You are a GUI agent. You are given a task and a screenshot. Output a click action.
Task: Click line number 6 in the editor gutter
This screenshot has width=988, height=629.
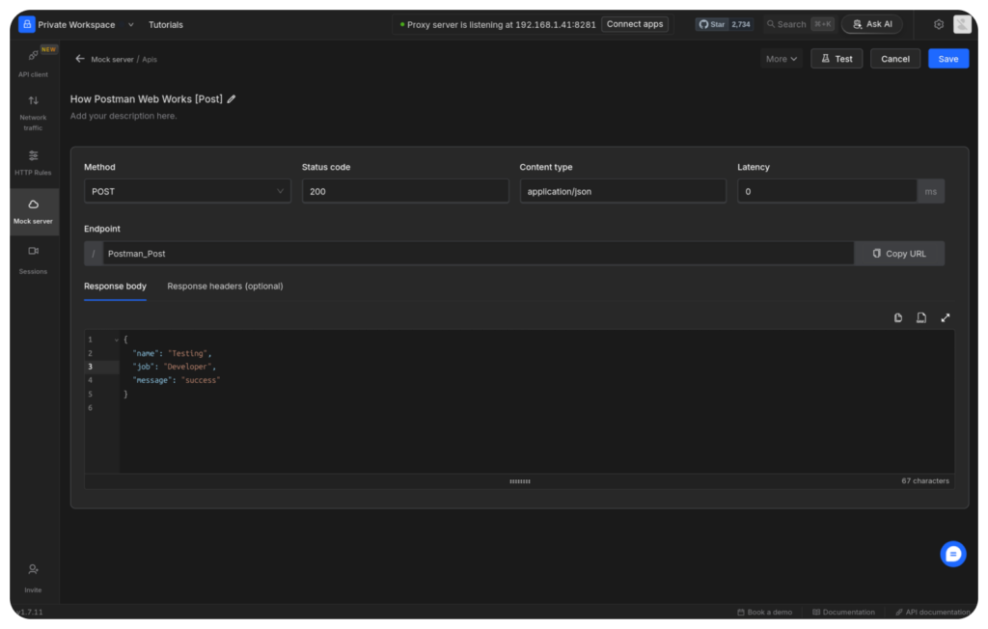[x=90, y=408]
